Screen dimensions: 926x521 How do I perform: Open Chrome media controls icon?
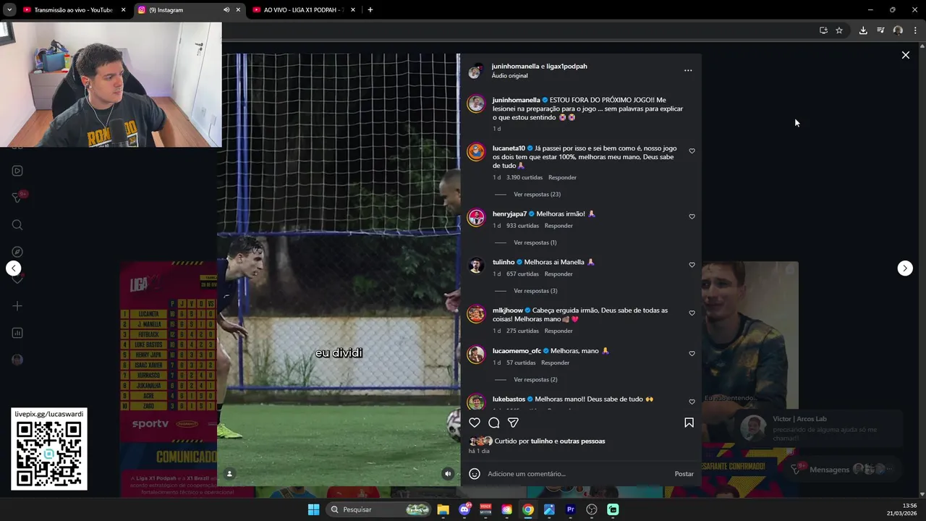pyautogui.click(x=880, y=30)
